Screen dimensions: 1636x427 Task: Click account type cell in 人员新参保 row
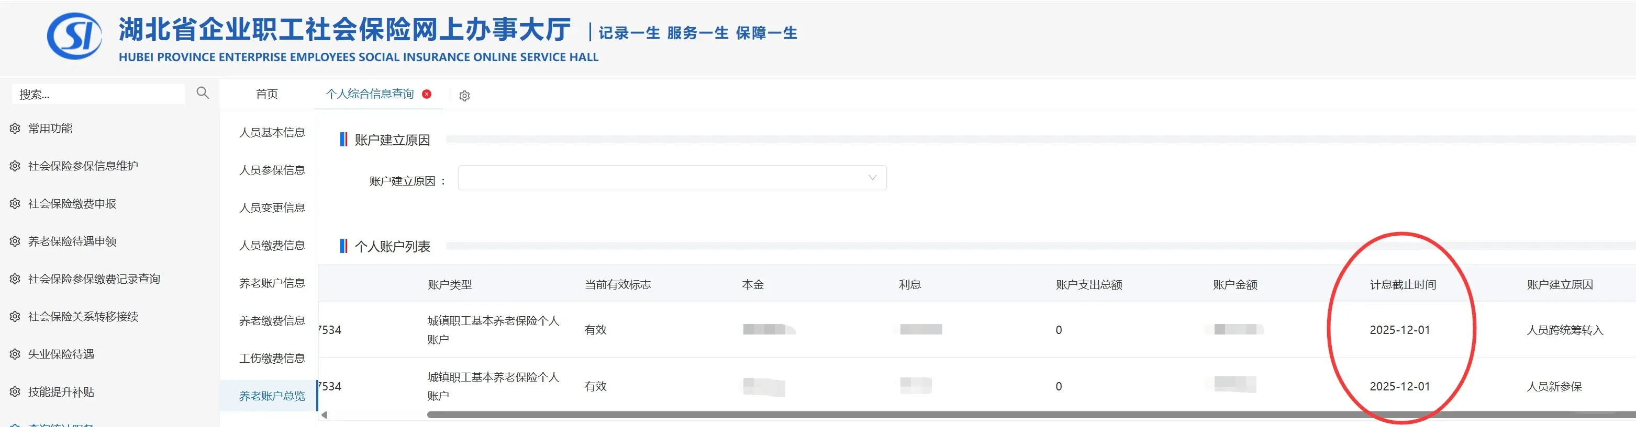(x=494, y=386)
